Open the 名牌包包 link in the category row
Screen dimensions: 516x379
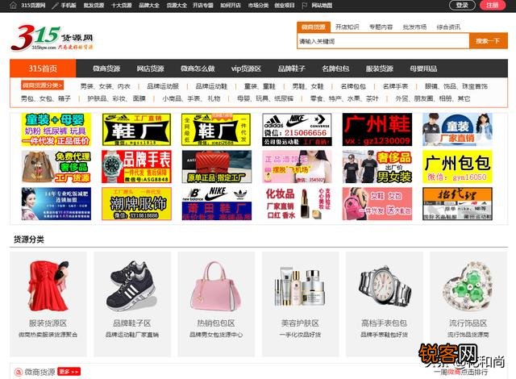(353, 86)
